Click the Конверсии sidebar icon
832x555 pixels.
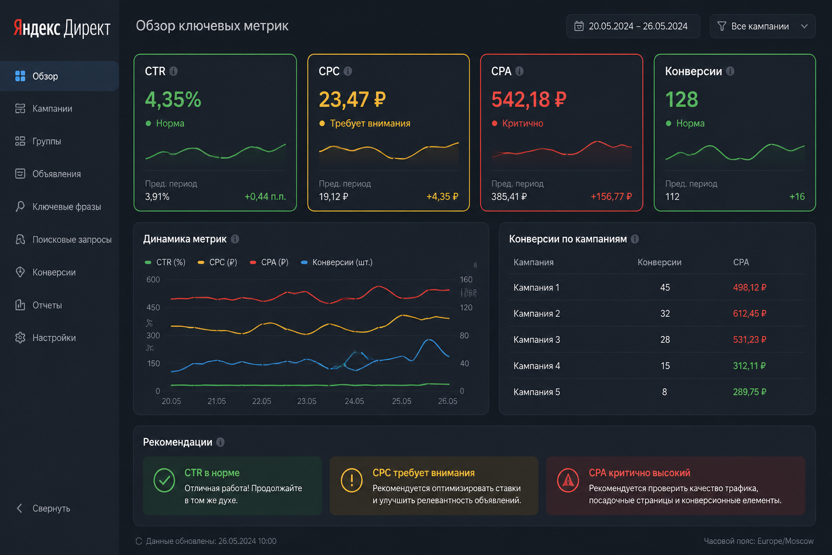pos(20,272)
